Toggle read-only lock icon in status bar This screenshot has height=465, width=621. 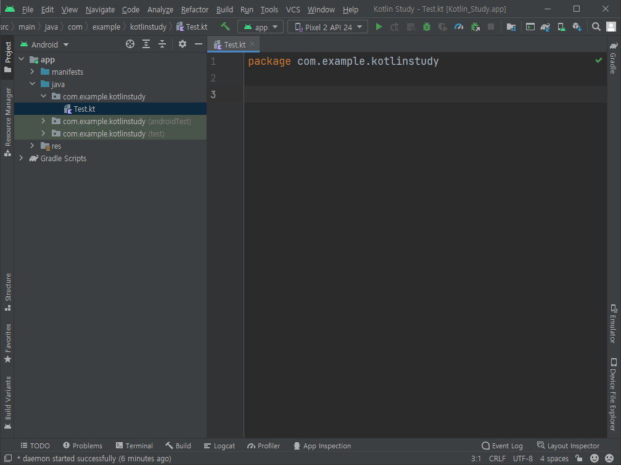578,458
